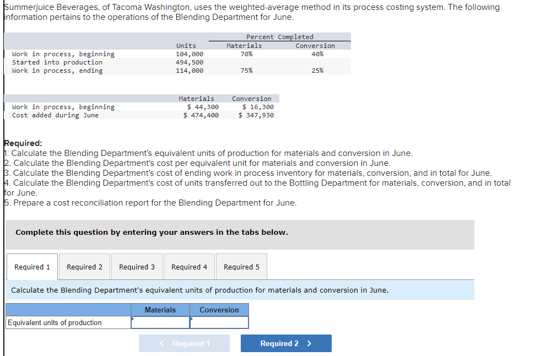Click the Cost added during June label
Viewport: 546px width, 356px height.
pyautogui.click(x=55, y=115)
